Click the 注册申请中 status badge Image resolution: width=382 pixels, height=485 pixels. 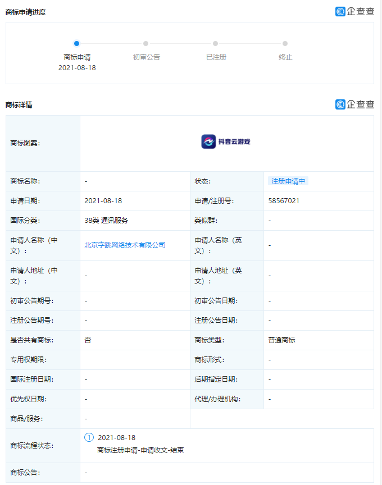(288, 181)
